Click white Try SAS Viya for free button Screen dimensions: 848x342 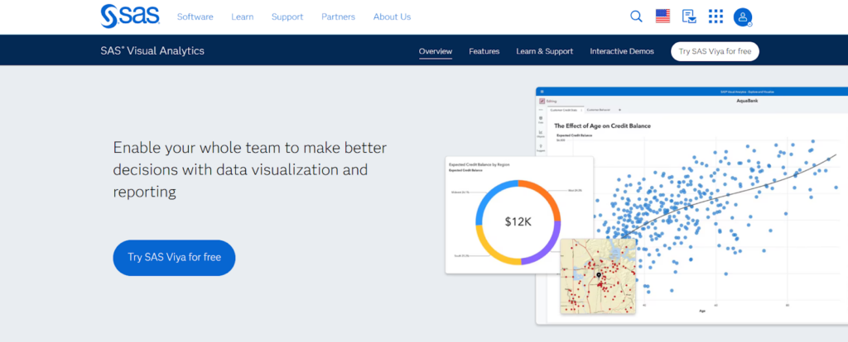tap(715, 51)
